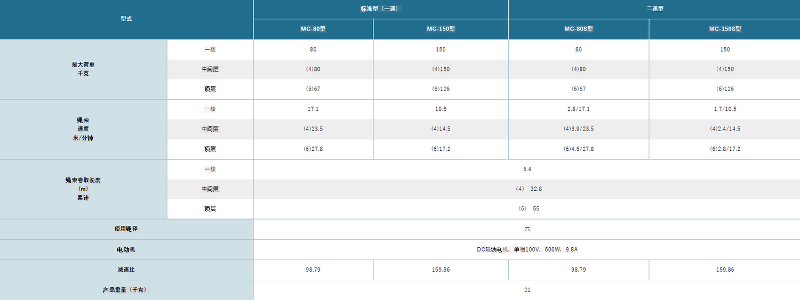Click the (4)3.9/23.5 cell
Viewport: 800px width, 300px height.
[579, 129]
